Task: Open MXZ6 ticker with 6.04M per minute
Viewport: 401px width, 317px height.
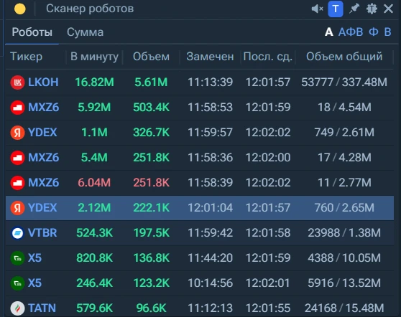Action: [x=43, y=182]
